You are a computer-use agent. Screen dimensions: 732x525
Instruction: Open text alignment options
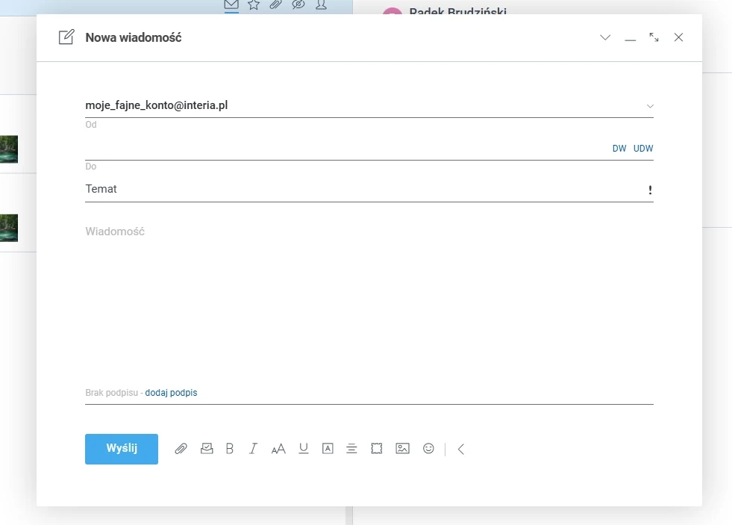[351, 449]
